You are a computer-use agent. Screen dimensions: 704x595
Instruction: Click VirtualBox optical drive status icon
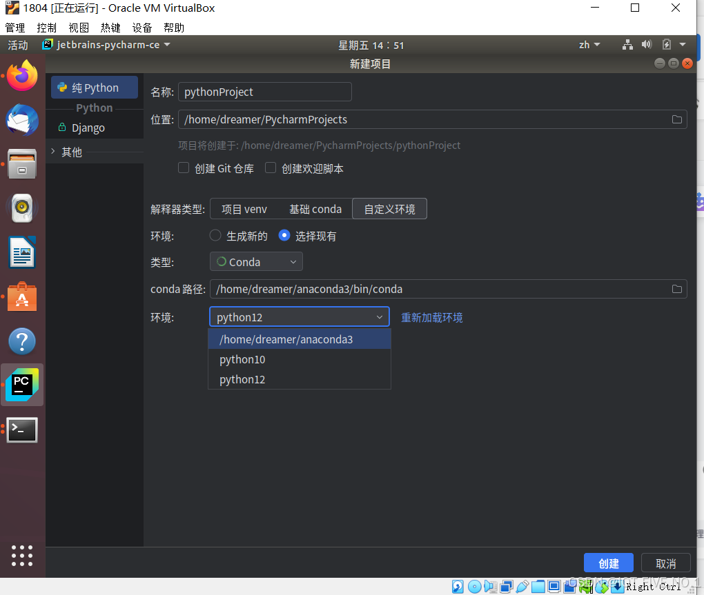click(x=474, y=587)
